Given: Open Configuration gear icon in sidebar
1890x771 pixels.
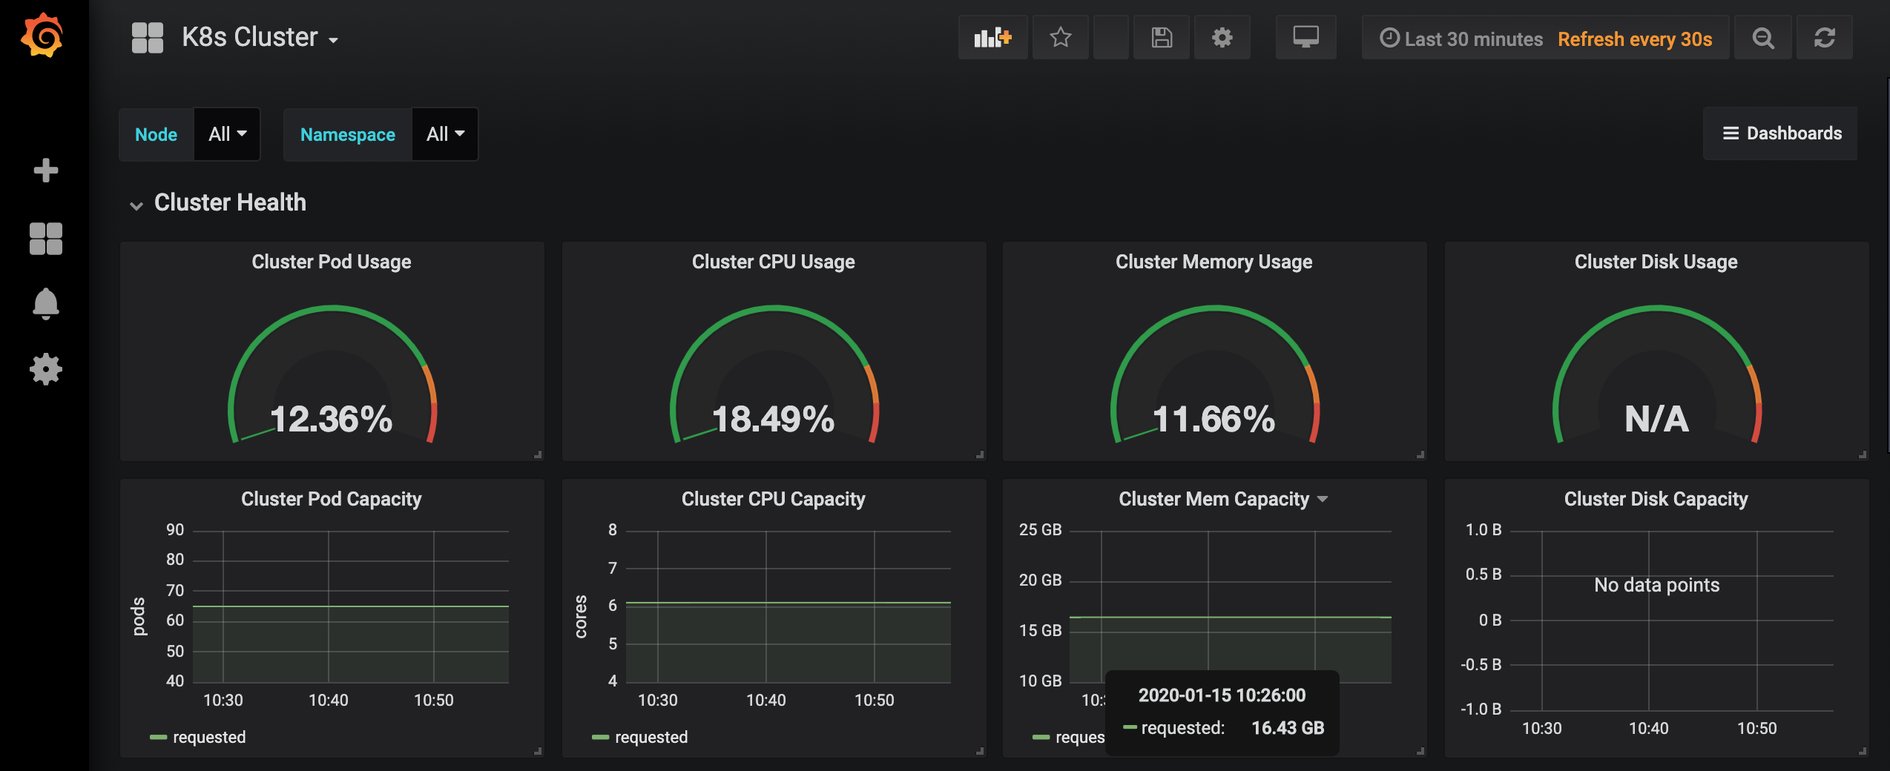Looking at the screenshot, I should (x=46, y=368).
